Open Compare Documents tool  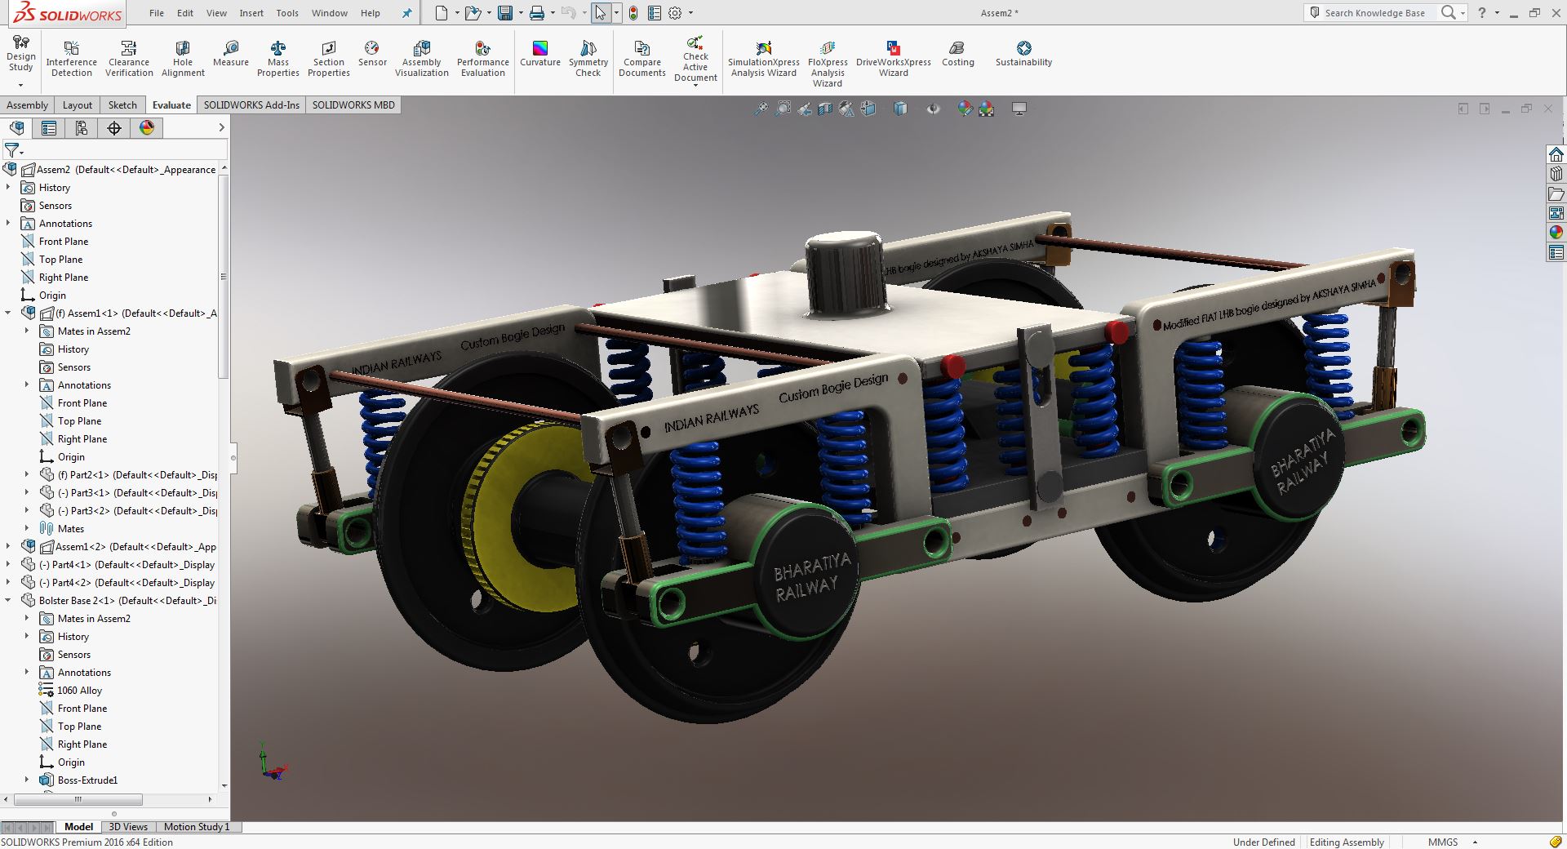click(x=642, y=59)
